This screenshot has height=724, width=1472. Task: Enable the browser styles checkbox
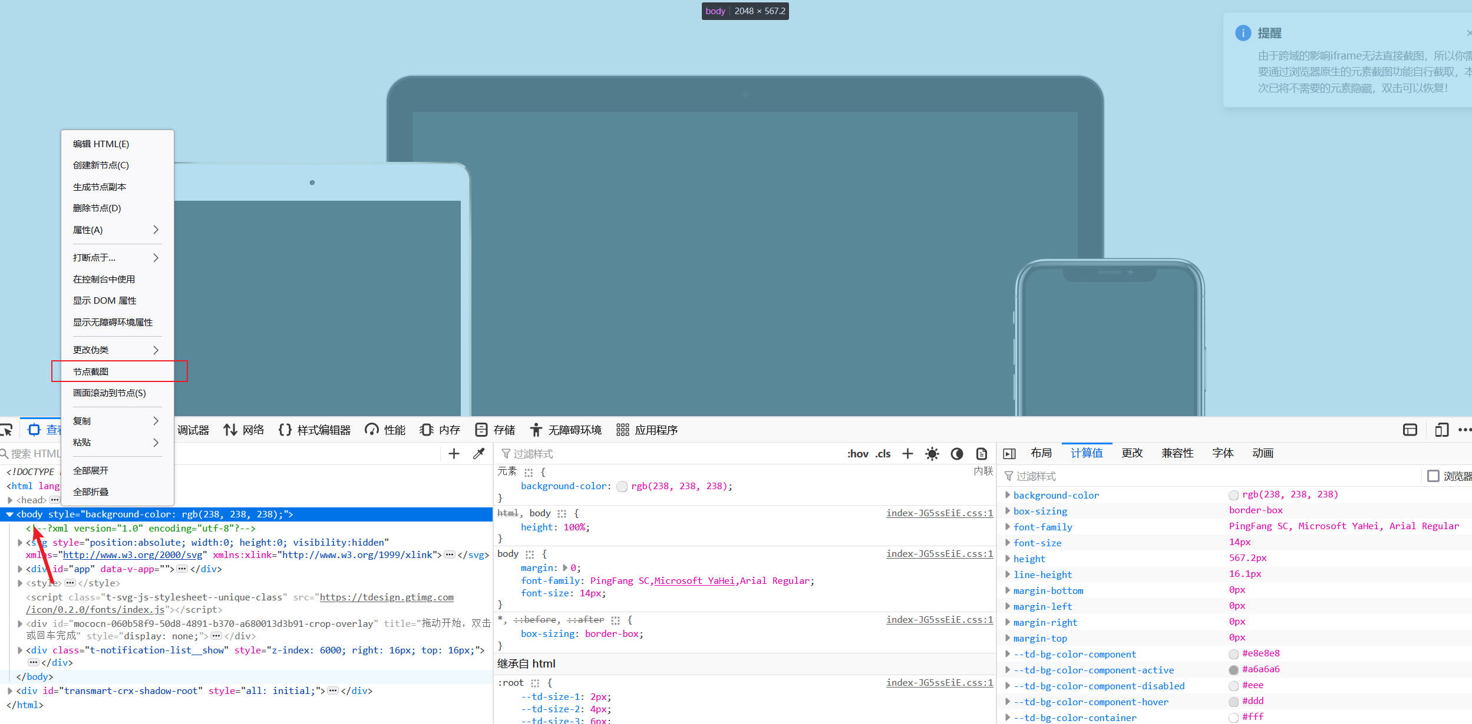1434,476
